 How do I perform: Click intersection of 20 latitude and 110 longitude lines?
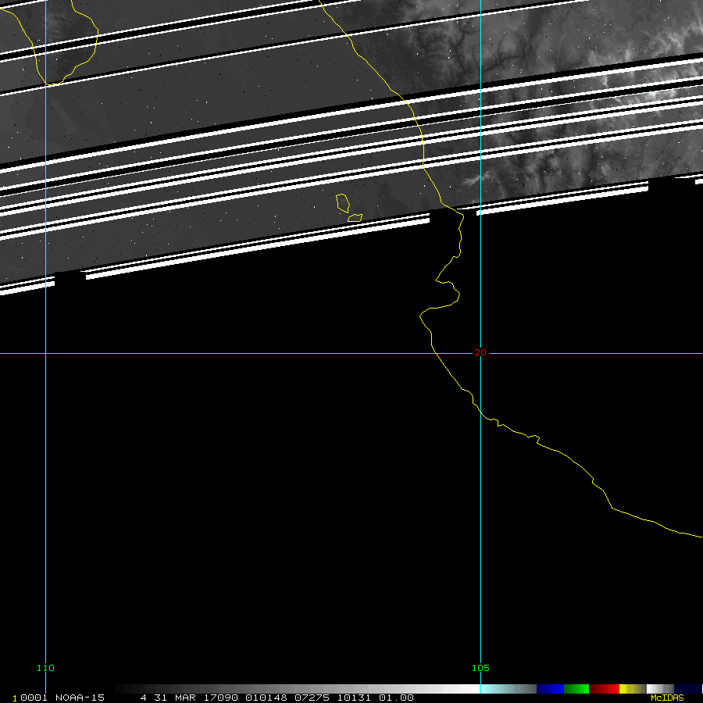[46, 353]
